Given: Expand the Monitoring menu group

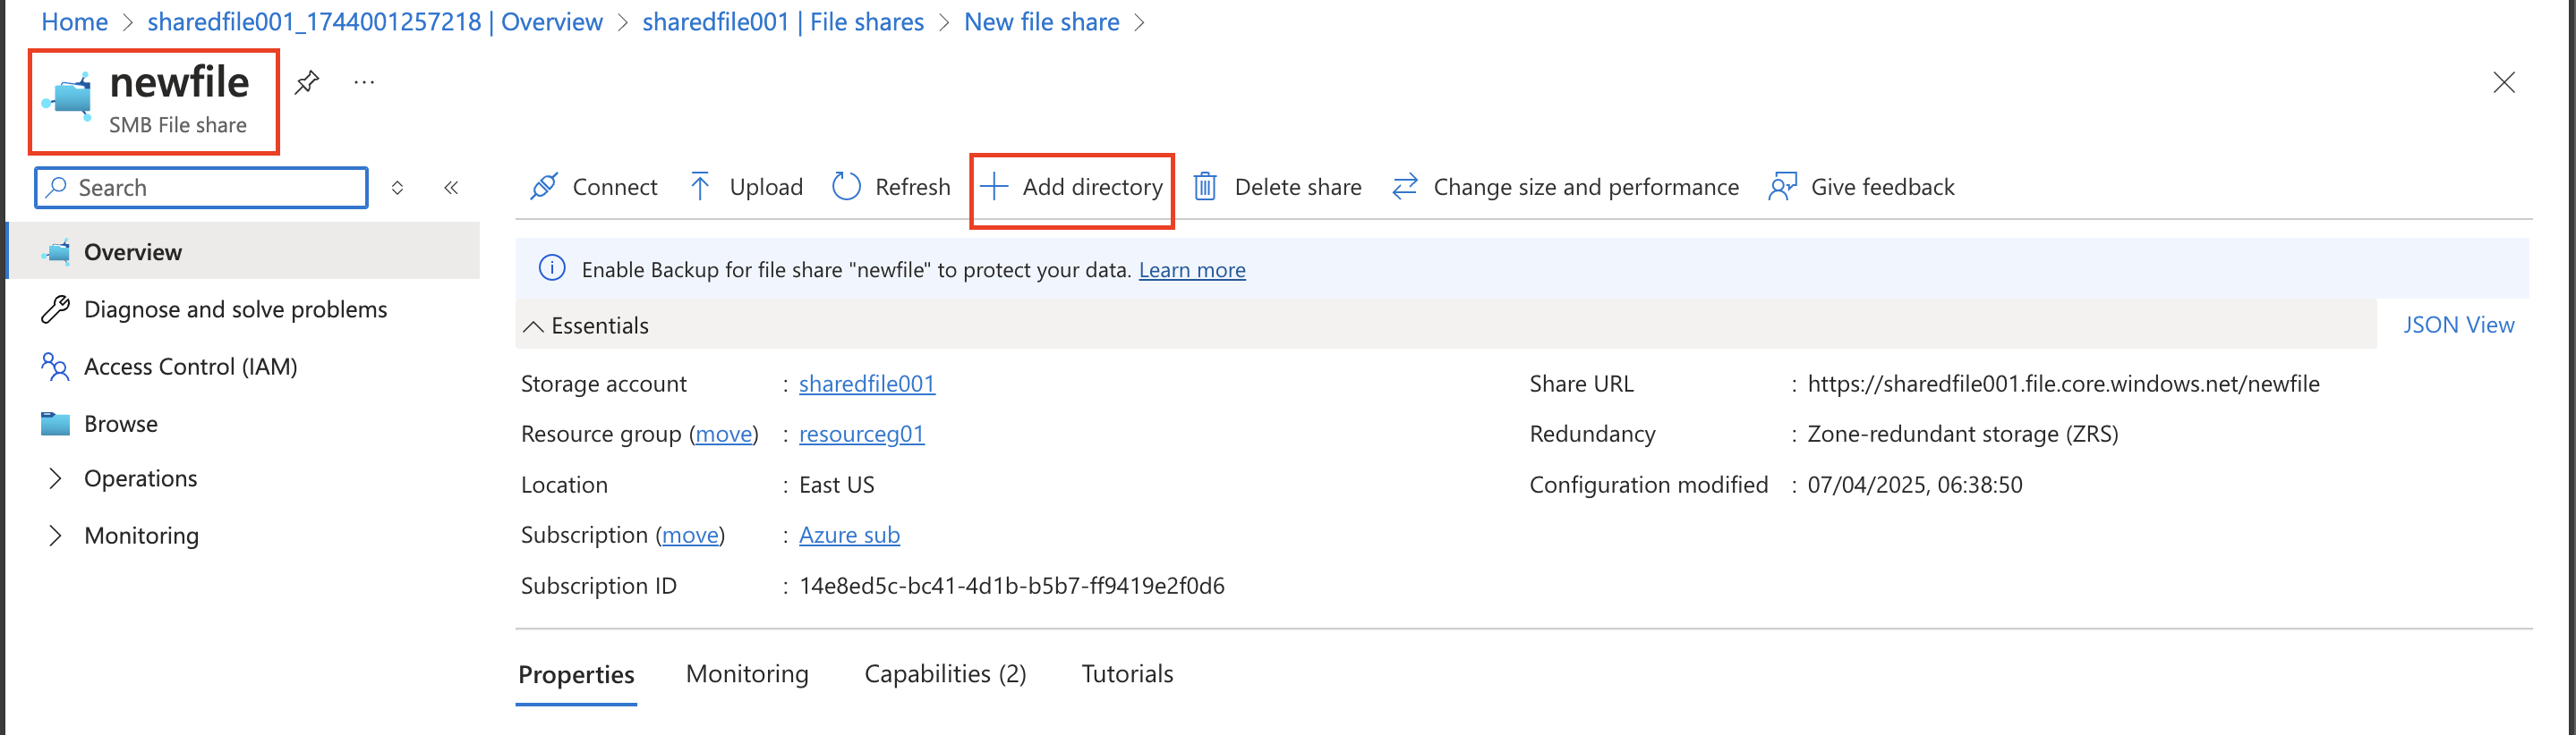Looking at the screenshot, I should (x=55, y=536).
